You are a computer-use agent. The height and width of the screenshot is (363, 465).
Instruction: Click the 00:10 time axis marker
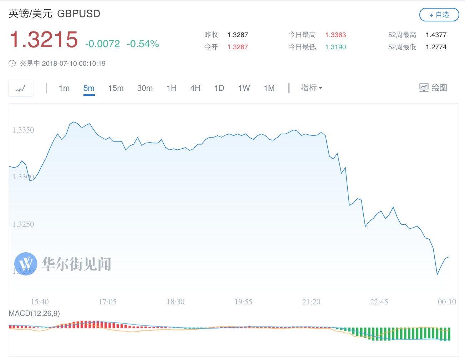(447, 302)
